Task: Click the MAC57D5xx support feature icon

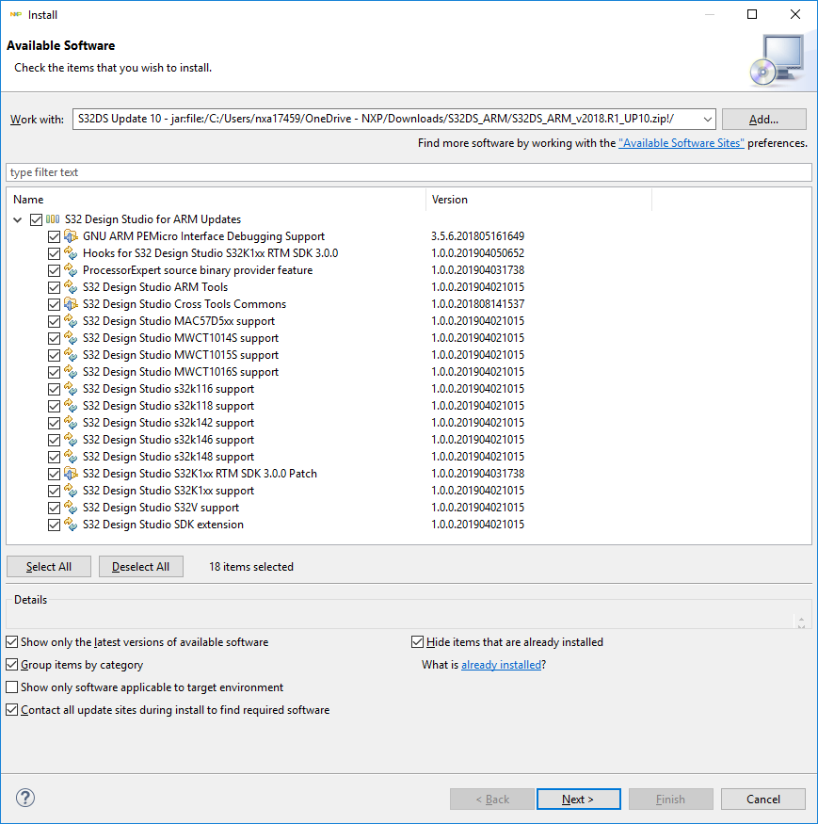Action: pyautogui.click(x=71, y=321)
